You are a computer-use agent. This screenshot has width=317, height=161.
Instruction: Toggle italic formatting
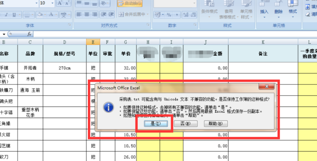[x=6, y=14]
